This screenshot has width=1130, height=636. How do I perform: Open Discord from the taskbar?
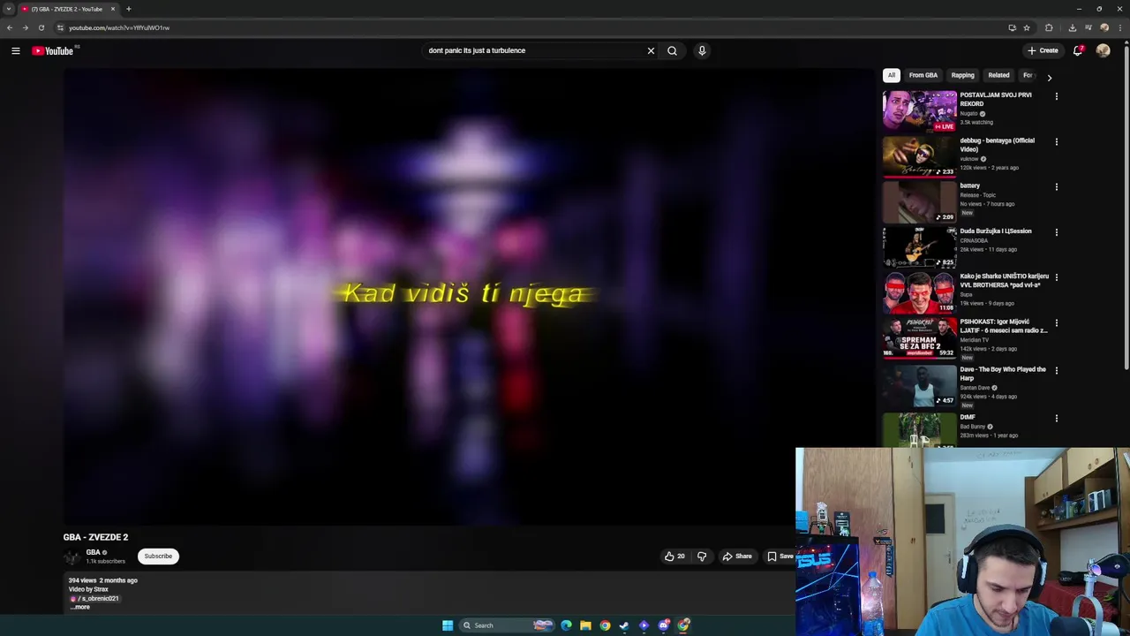point(663,625)
